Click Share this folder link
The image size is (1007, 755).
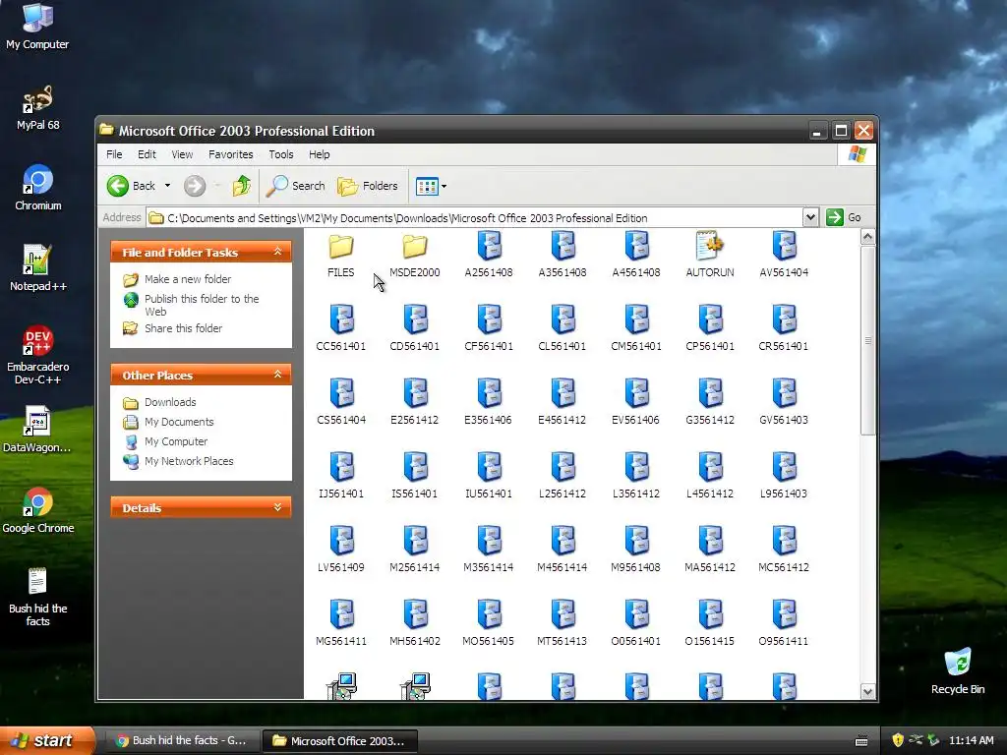(183, 328)
